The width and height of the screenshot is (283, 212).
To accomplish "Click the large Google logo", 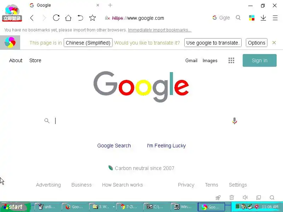I will (x=141, y=87).
